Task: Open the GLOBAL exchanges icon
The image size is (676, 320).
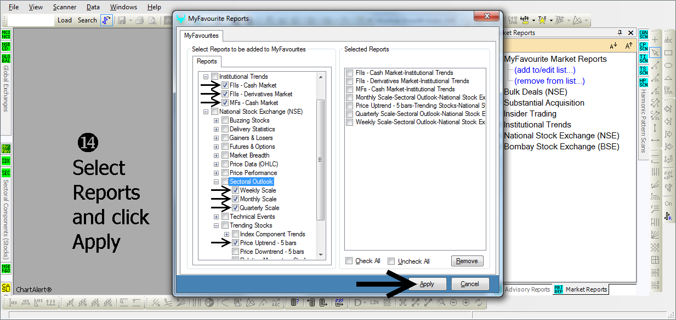Action: point(6,58)
